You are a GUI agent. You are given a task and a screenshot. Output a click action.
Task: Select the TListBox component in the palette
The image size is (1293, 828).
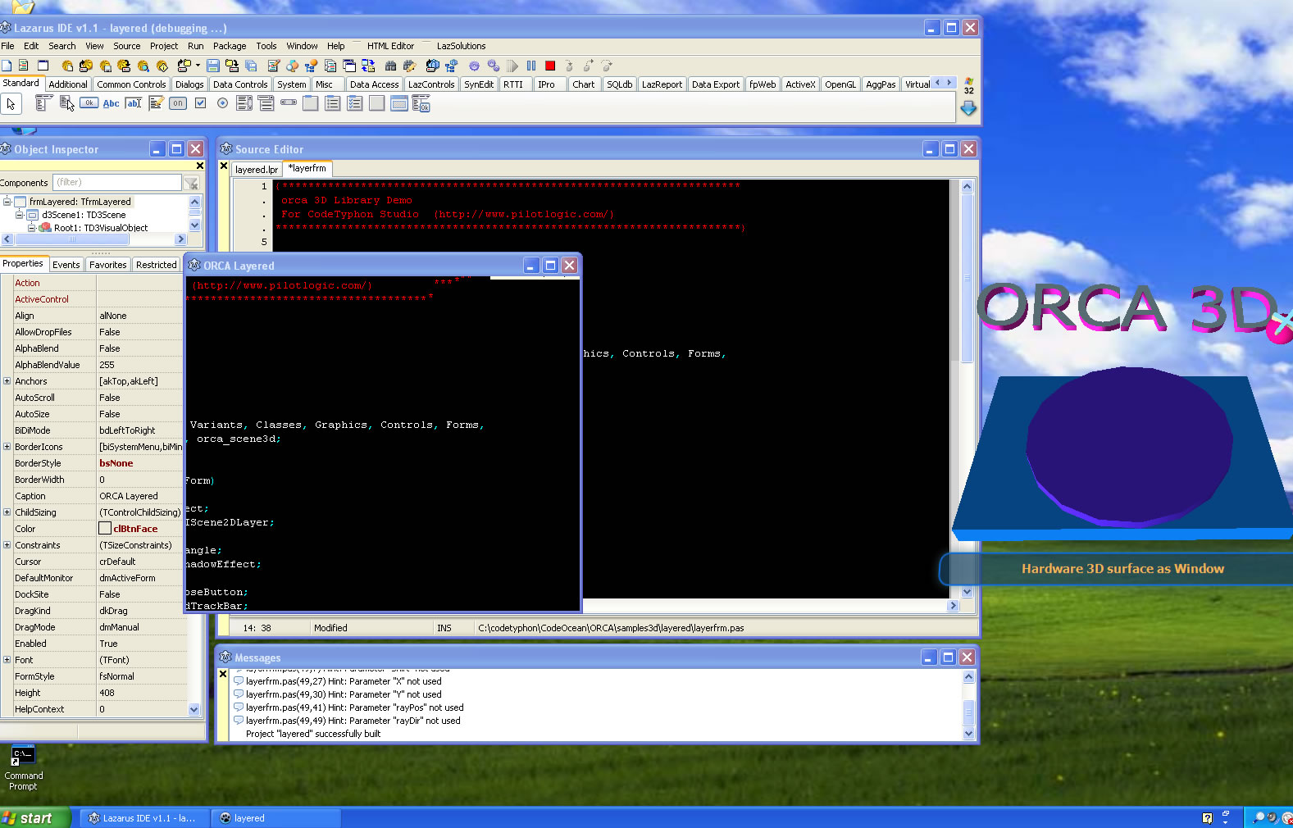click(244, 102)
